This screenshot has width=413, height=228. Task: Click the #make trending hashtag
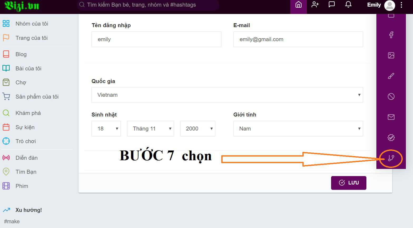click(x=12, y=221)
